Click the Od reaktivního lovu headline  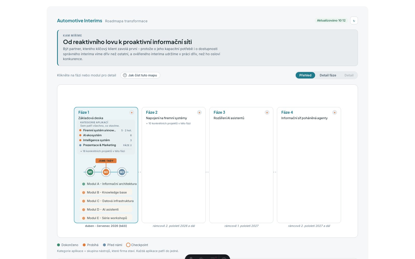[127, 42]
